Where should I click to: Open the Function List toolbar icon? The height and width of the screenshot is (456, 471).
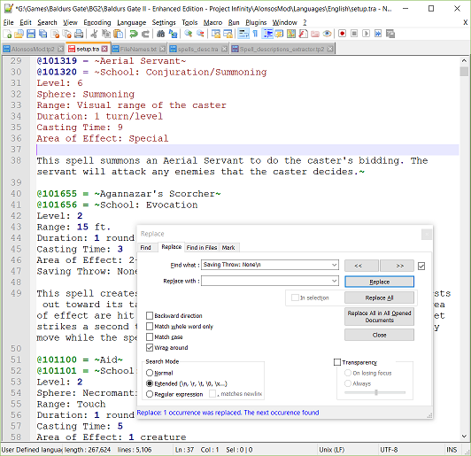[x=303, y=34]
